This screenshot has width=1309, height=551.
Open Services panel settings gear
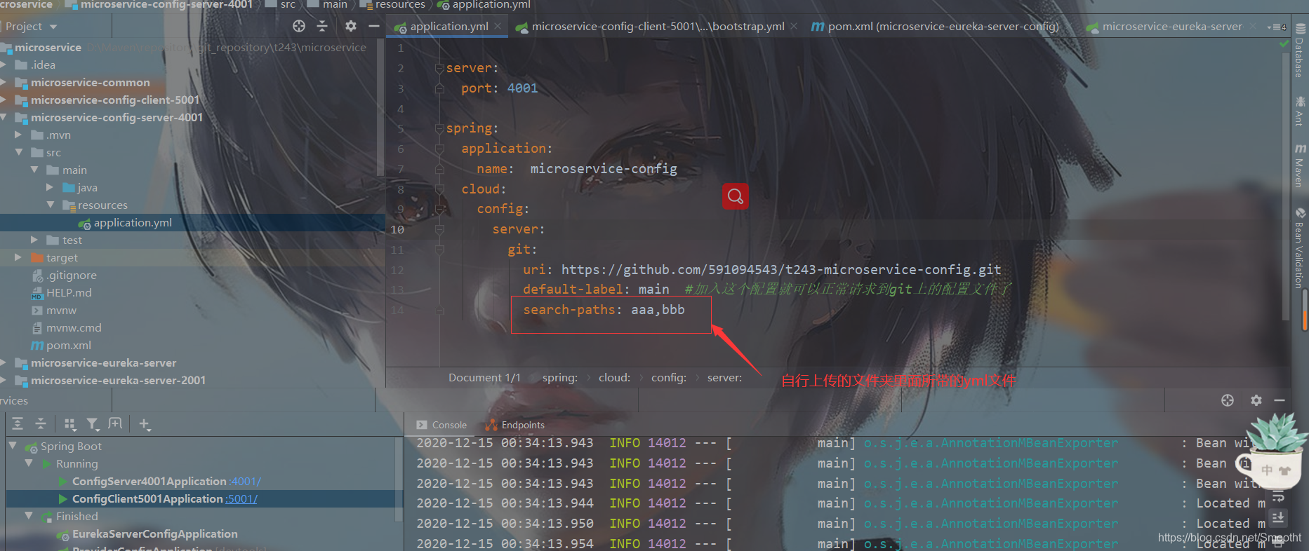[1256, 400]
